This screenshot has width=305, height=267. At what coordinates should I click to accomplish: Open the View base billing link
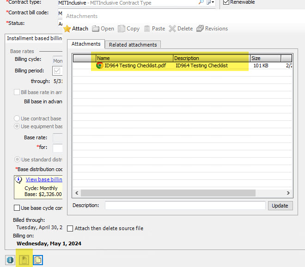pos(44,179)
